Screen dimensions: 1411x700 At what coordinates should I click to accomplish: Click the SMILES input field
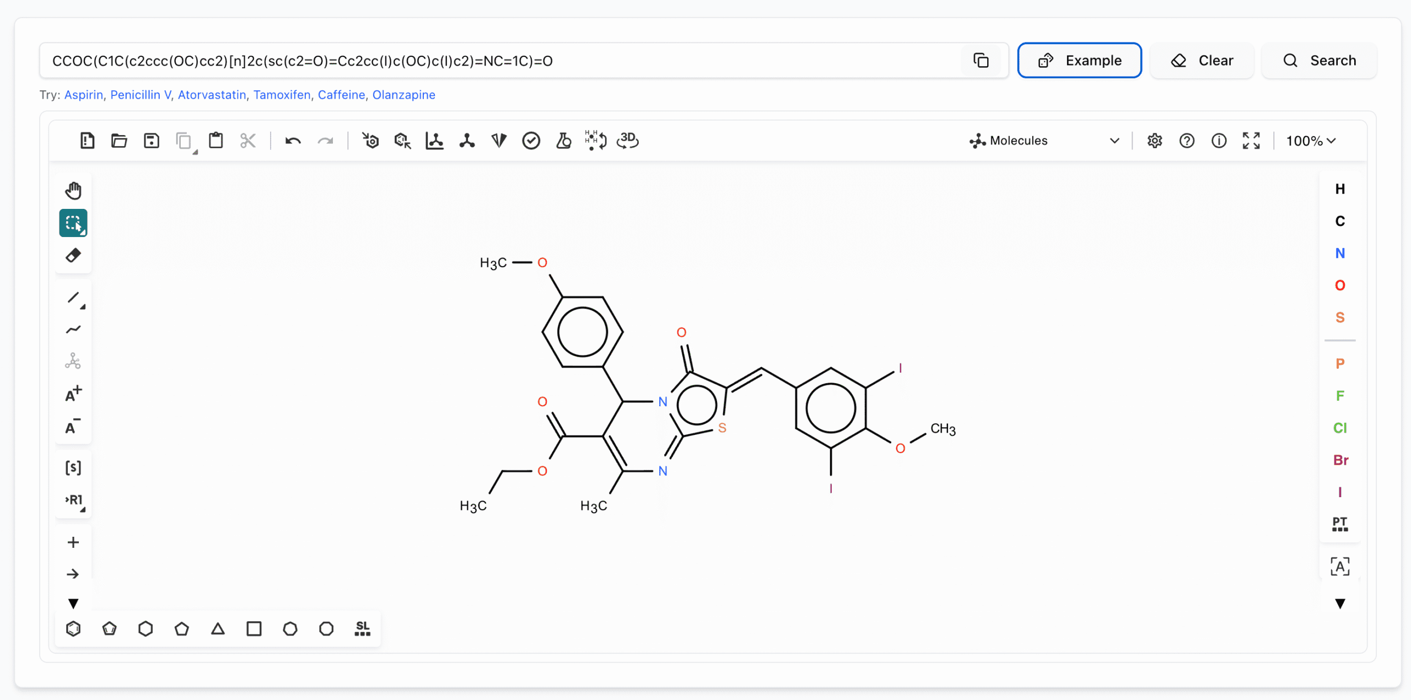[496, 61]
